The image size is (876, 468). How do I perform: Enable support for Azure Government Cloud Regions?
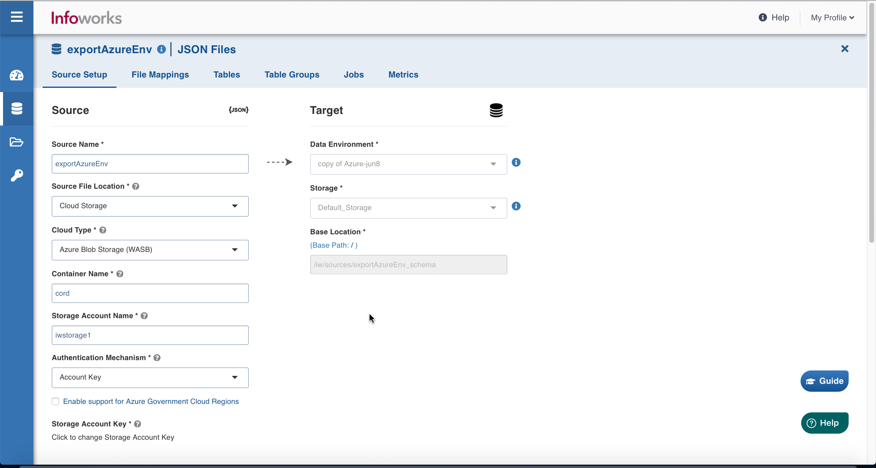(x=55, y=401)
